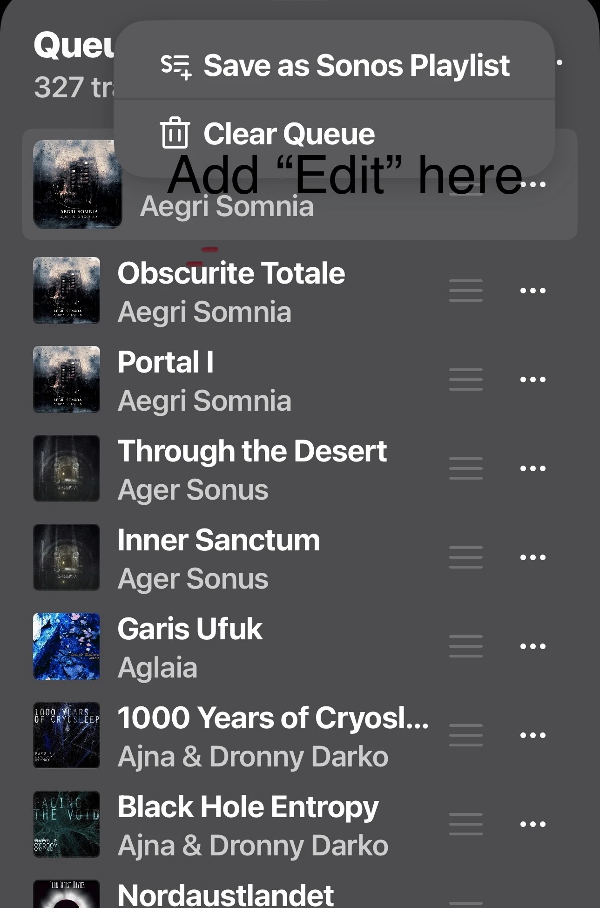Viewport: 600px width, 908px height.
Task: Click the 1000 Years of Cryosleep album cover
Action: 67,735
